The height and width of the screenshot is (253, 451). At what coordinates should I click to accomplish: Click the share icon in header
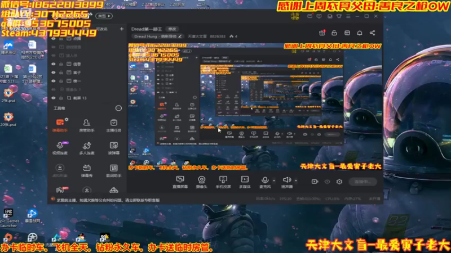[372, 33]
